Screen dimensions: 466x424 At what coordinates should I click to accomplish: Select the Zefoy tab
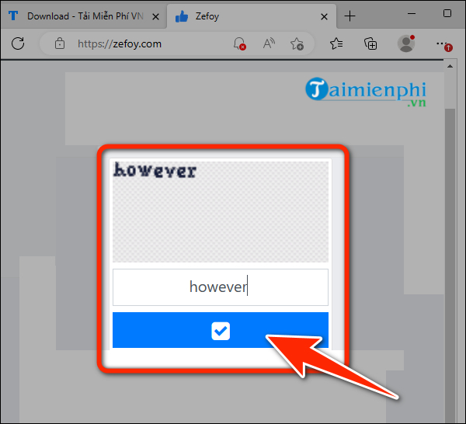[241, 16]
